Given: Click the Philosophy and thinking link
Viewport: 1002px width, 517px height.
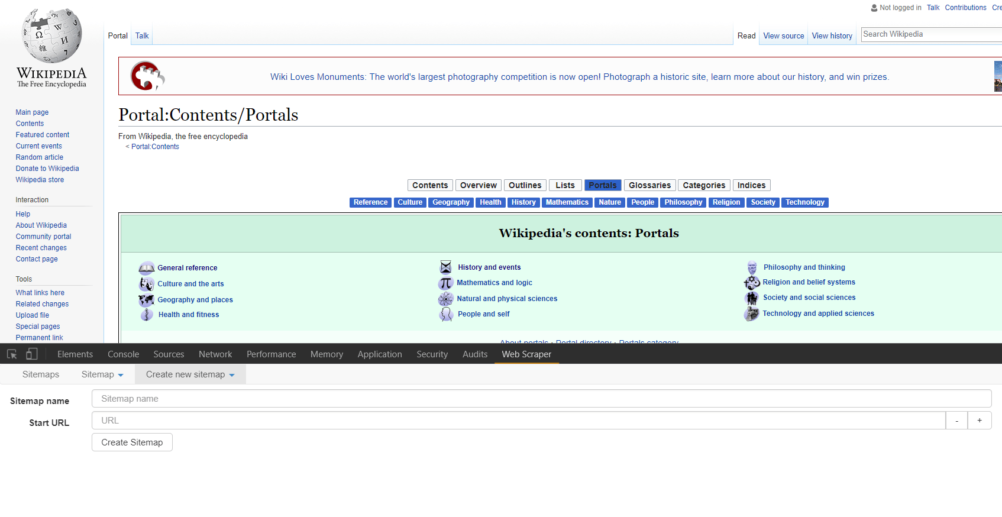Looking at the screenshot, I should point(804,267).
